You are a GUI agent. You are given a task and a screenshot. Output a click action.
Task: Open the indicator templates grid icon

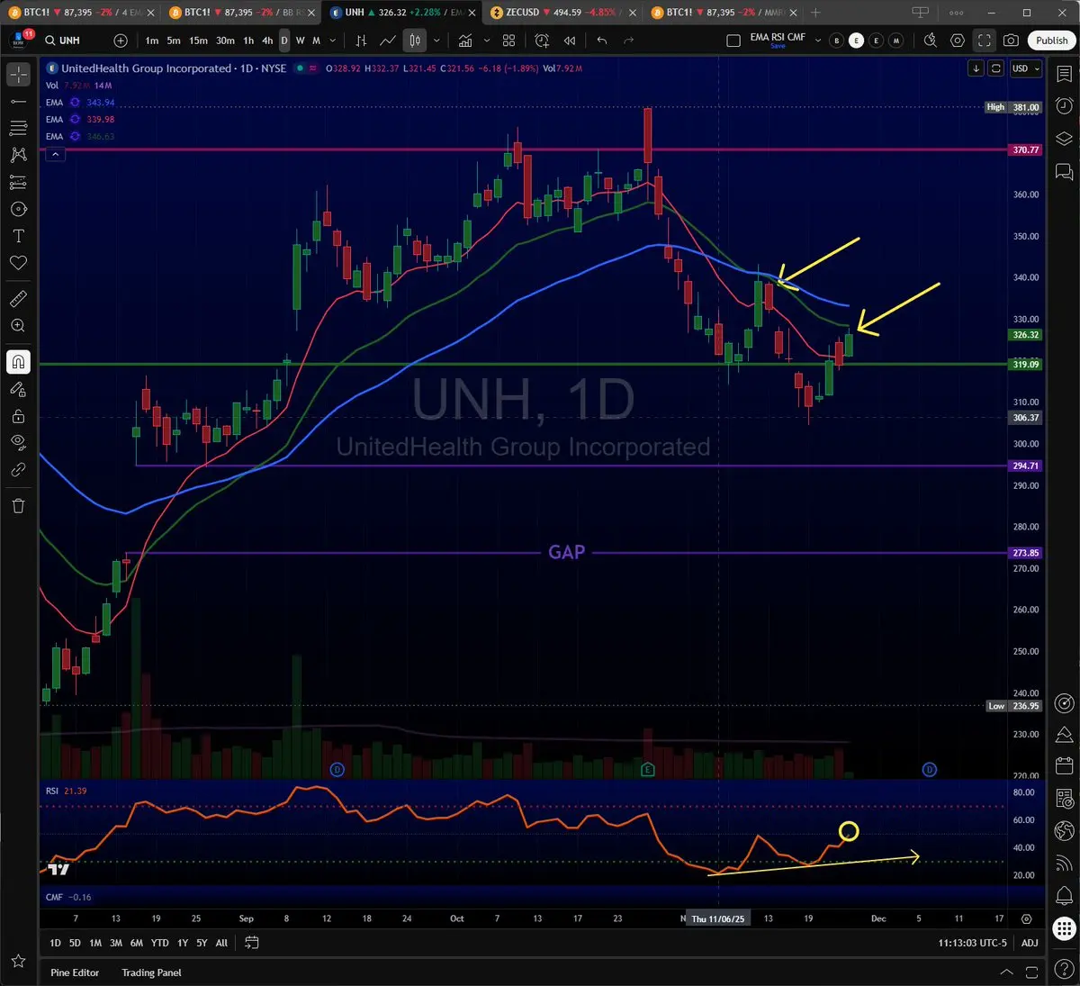(x=509, y=41)
